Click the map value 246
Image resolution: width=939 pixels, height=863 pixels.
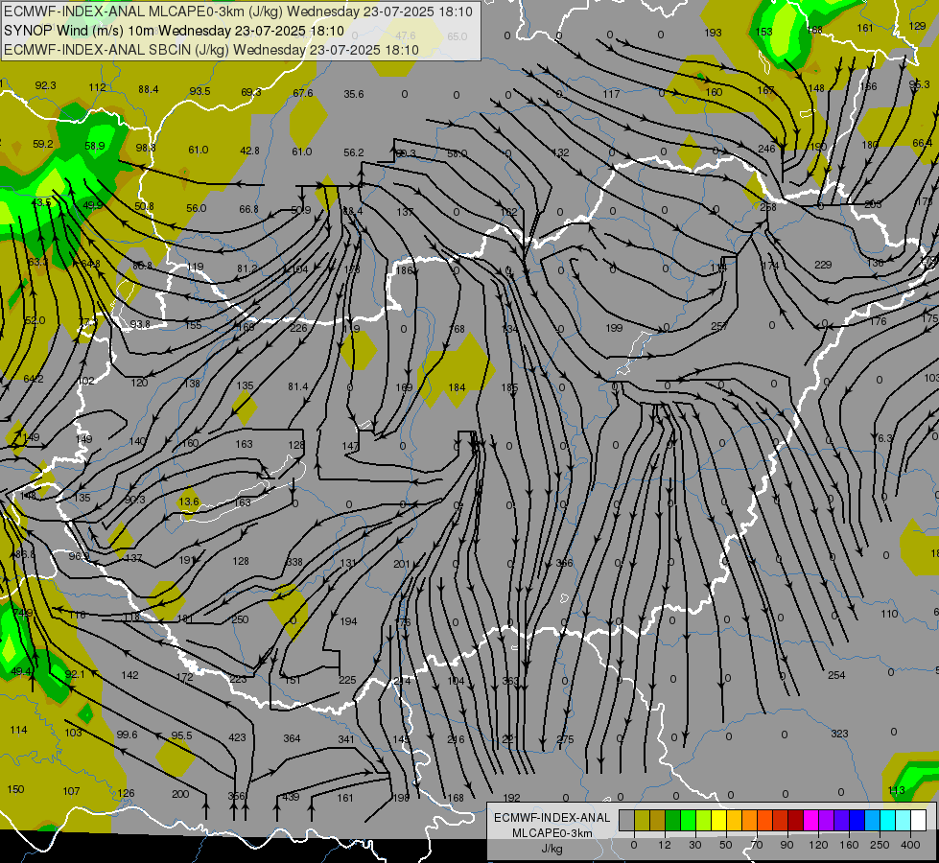click(x=766, y=149)
